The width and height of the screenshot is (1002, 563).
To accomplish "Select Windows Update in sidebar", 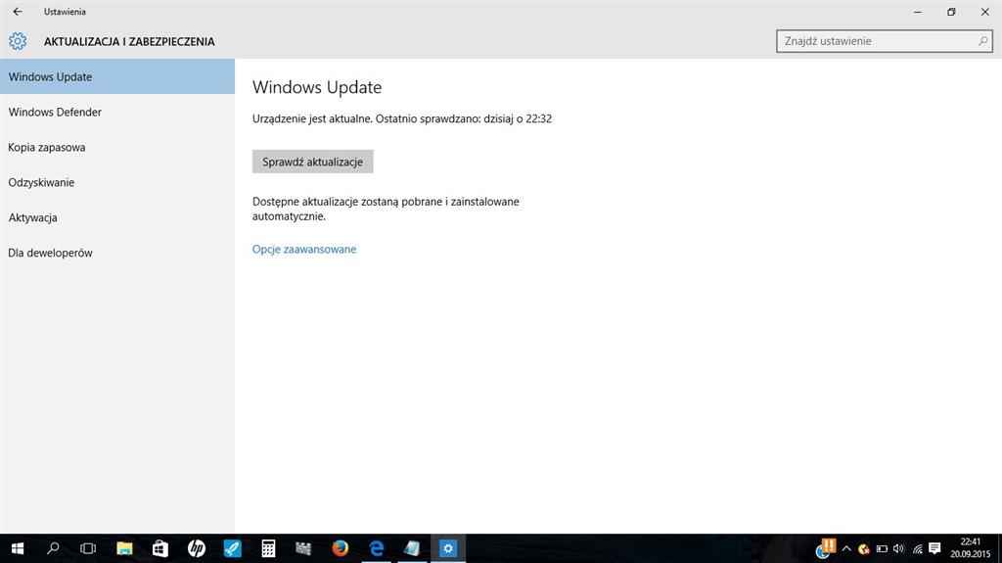I will 117,76.
